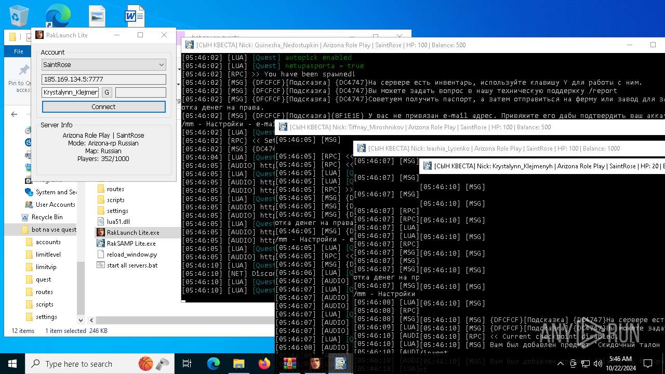Screen dimensions: 665x374
Task: Click the Tiffnay console window icon
Action: tap(283, 127)
